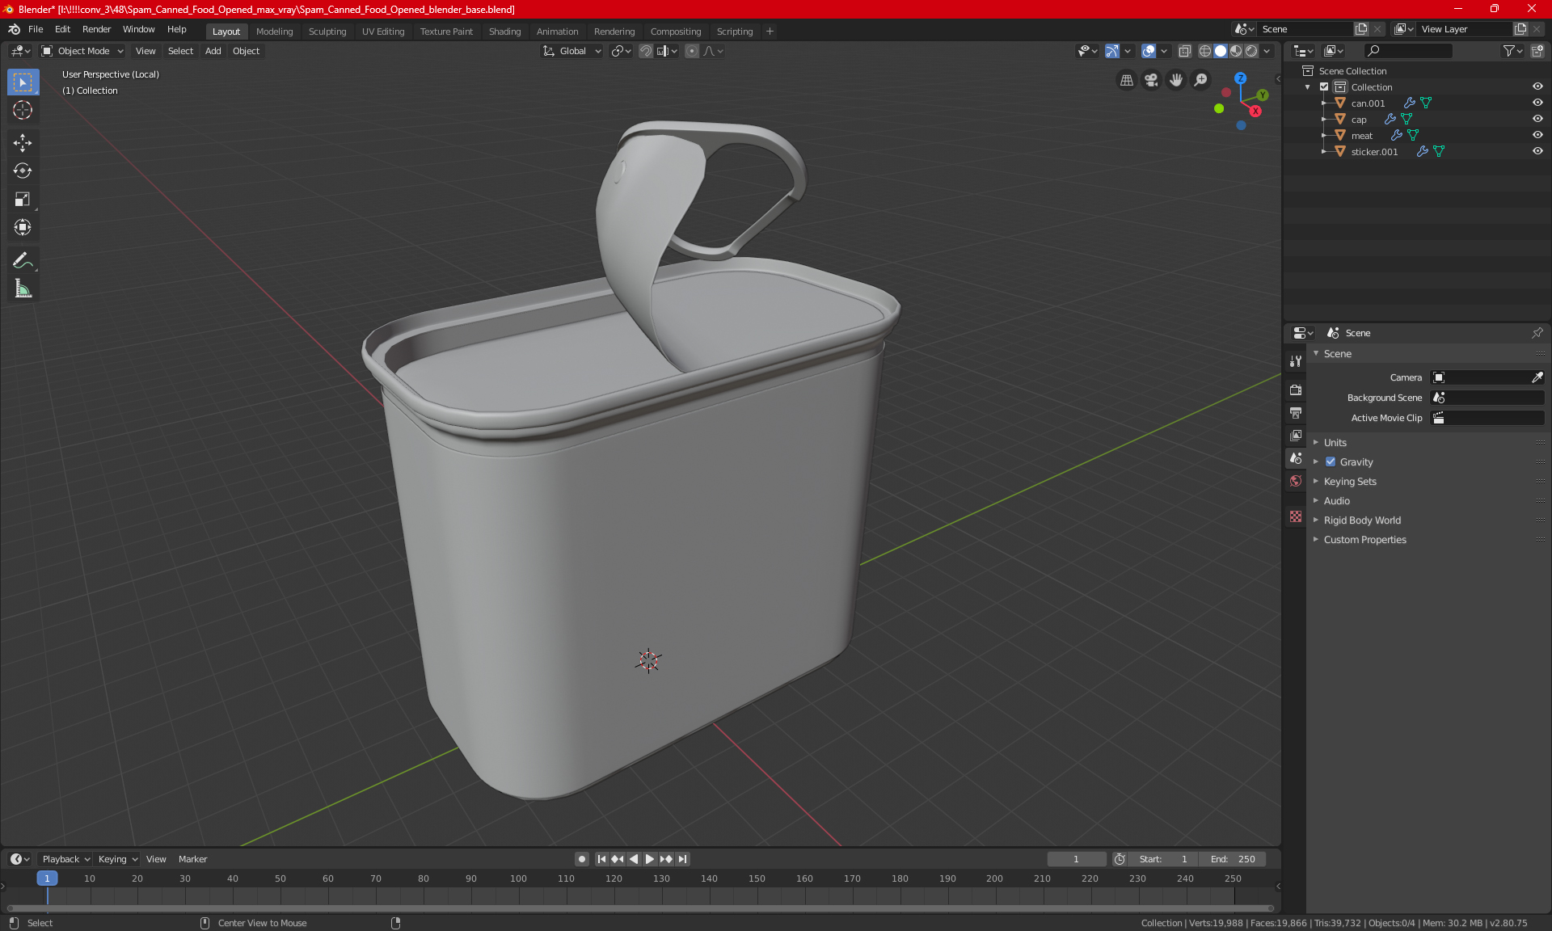Toggle X-ray display
This screenshot has width=1552, height=931.
coord(1184,51)
